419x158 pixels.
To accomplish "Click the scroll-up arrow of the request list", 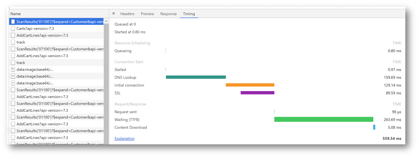I will pyautogui.click(x=106, y=21).
